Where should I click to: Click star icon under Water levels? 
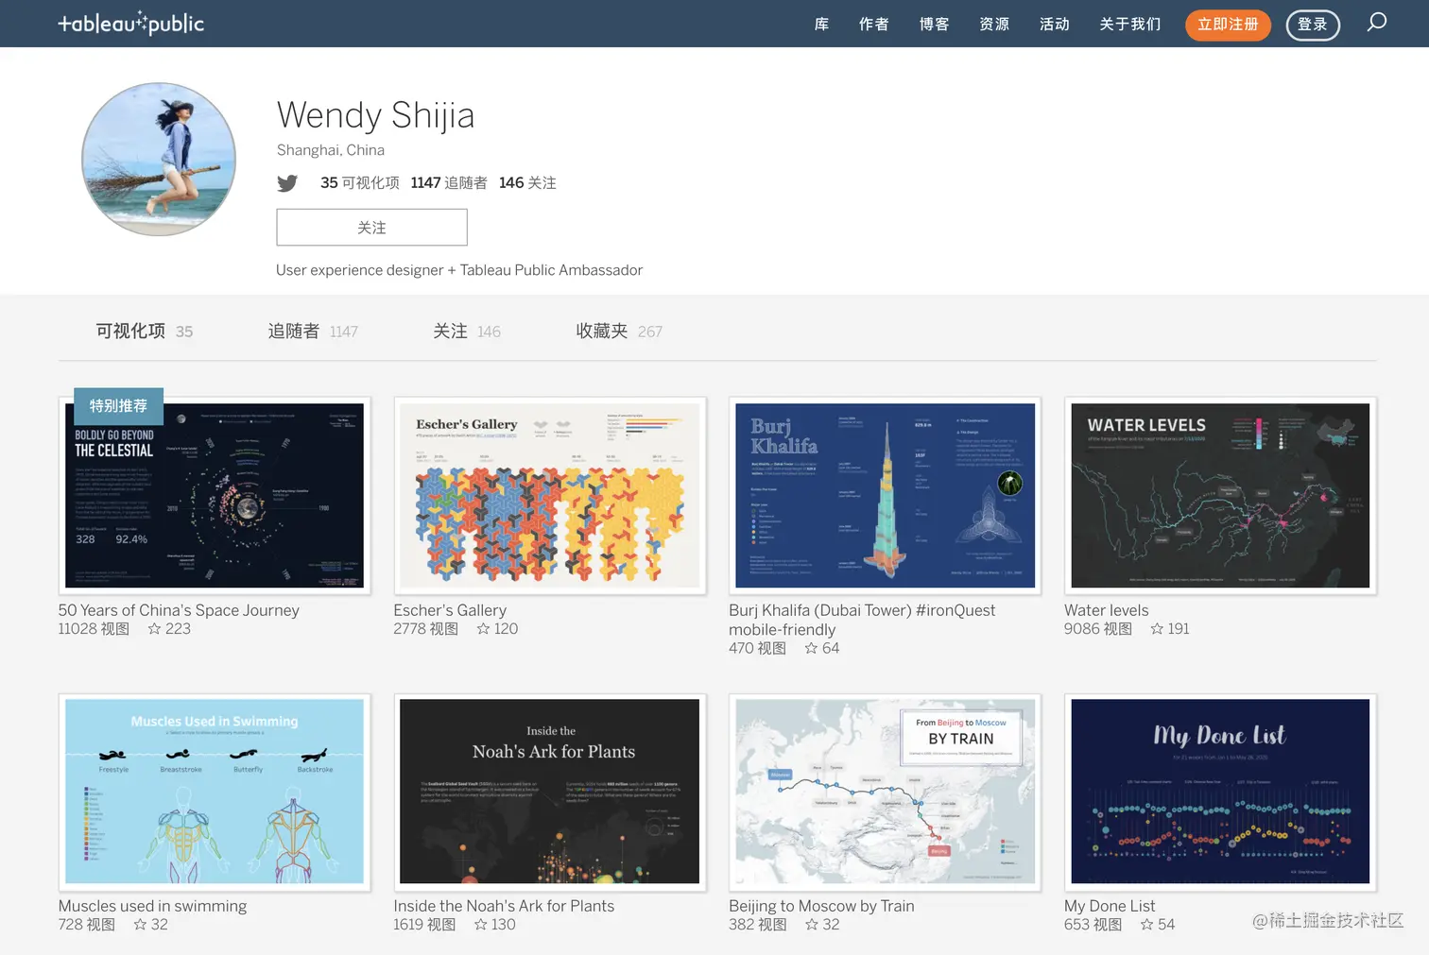[1157, 629]
